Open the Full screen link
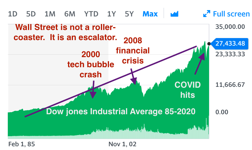The height and width of the screenshot is (150, 252). [x=231, y=14]
